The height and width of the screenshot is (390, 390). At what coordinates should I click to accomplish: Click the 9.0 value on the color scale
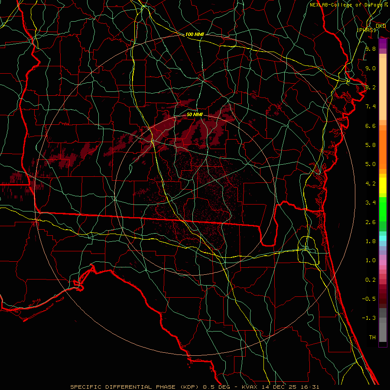coord(370,68)
